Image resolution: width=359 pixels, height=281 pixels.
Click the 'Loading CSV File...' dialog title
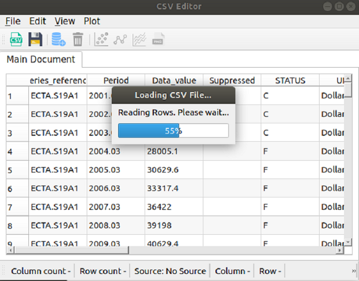point(173,95)
